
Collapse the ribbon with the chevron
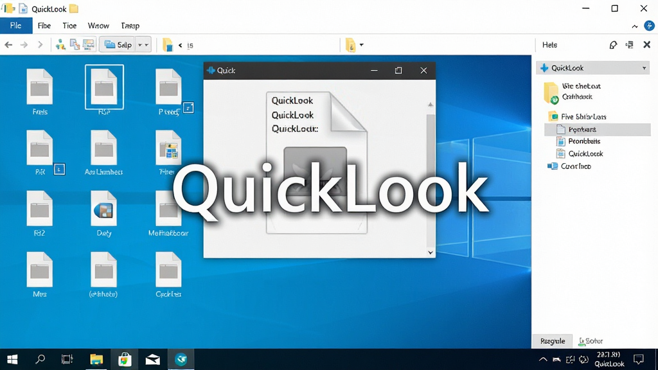(x=634, y=26)
